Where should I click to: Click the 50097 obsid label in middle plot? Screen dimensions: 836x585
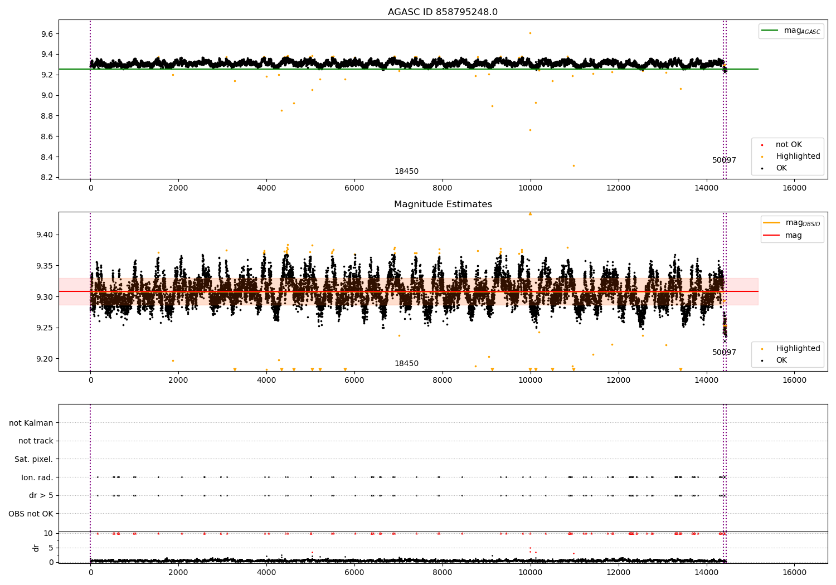click(724, 353)
